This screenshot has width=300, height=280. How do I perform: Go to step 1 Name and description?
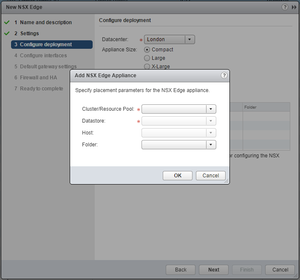[x=46, y=22]
